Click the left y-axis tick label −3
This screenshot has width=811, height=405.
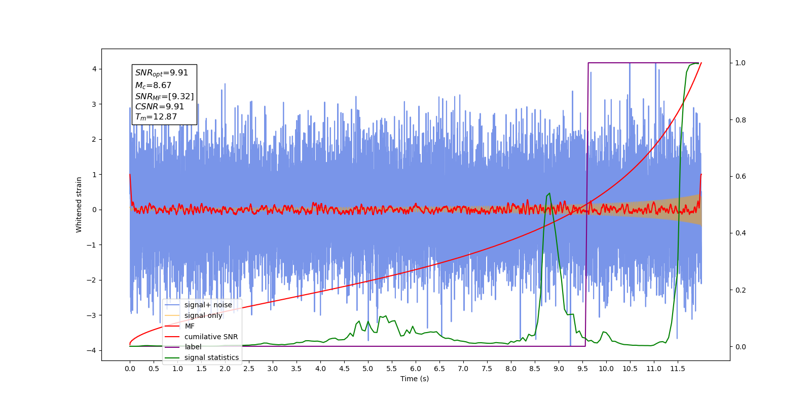click(92, 315)
